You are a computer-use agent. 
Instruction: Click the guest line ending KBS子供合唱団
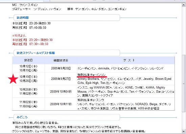point(118,108)
